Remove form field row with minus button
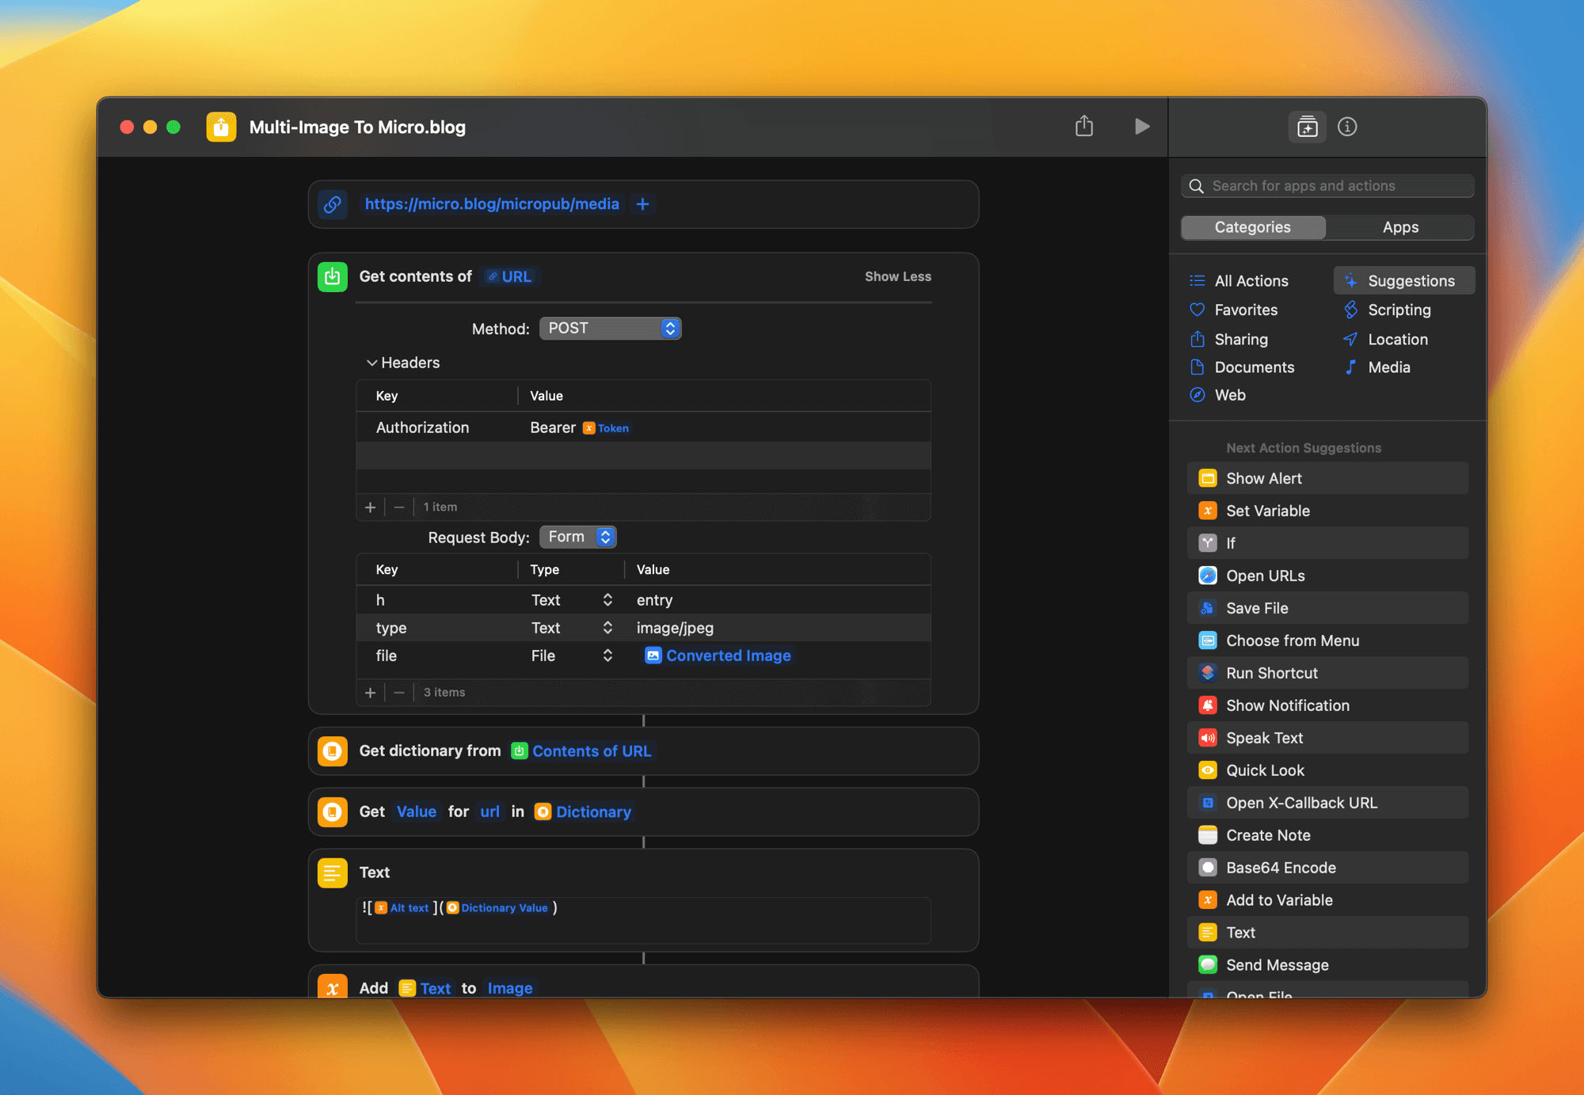This screenshot has height=1095, width=1584. (x=399, y=693)
